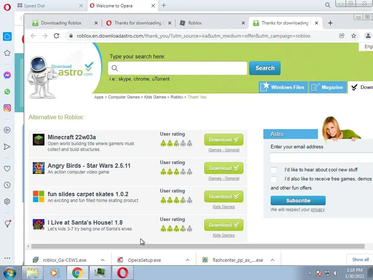Screen dimensions: 373x280
Task: Download fun slides carpet skates 1.0.2
Action: (224, 197)
